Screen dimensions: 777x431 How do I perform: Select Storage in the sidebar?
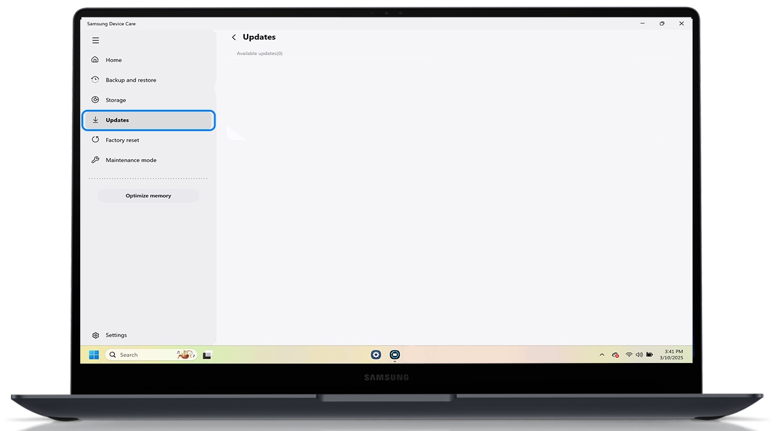[x=149, y=100]
